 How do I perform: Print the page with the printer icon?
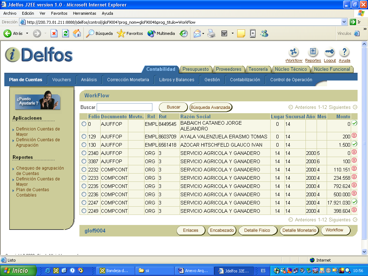[211, 33]
